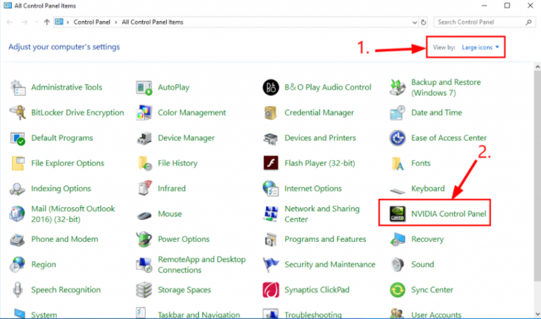Open Devices and Printers icon

[x=271, y=138]
